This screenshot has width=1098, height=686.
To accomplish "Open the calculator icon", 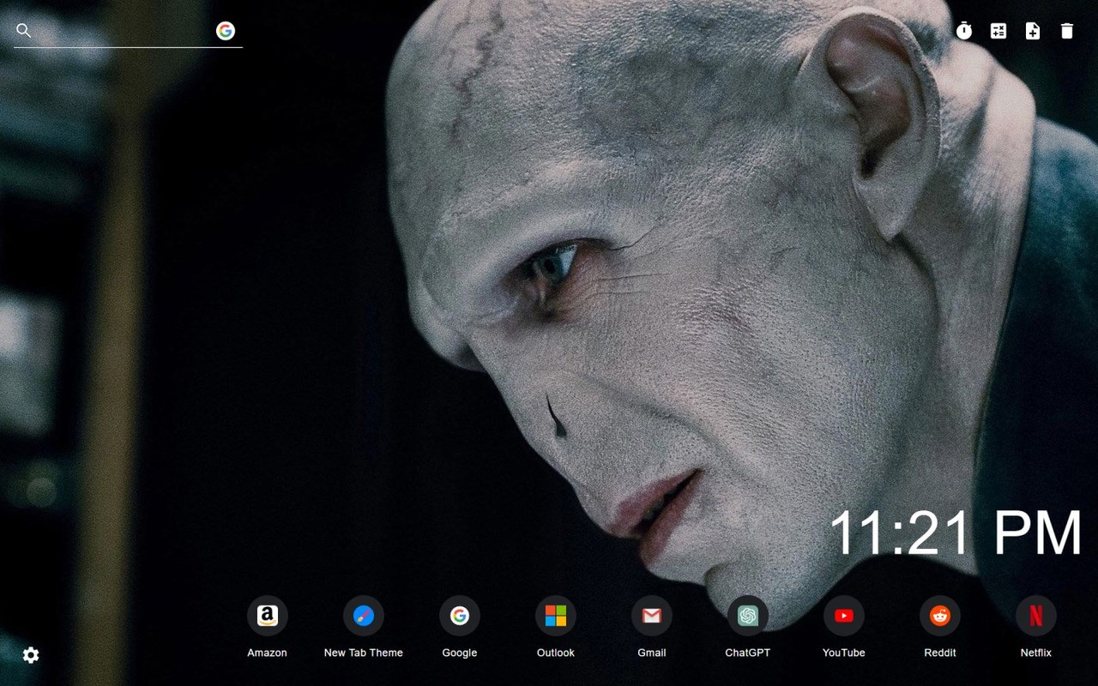I will pyautogui.click(x=998, y=31).
